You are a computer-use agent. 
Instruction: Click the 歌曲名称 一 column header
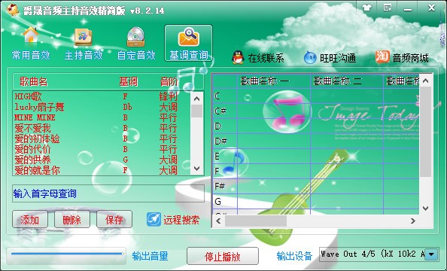(x=274, y=81)
